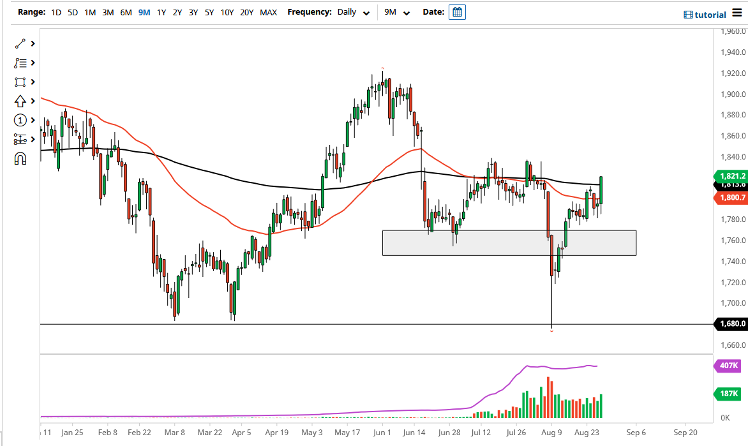Set range to 2Y
Image resolution: width=748 pixels, height=446 pixels.
[x=177, y=12]
